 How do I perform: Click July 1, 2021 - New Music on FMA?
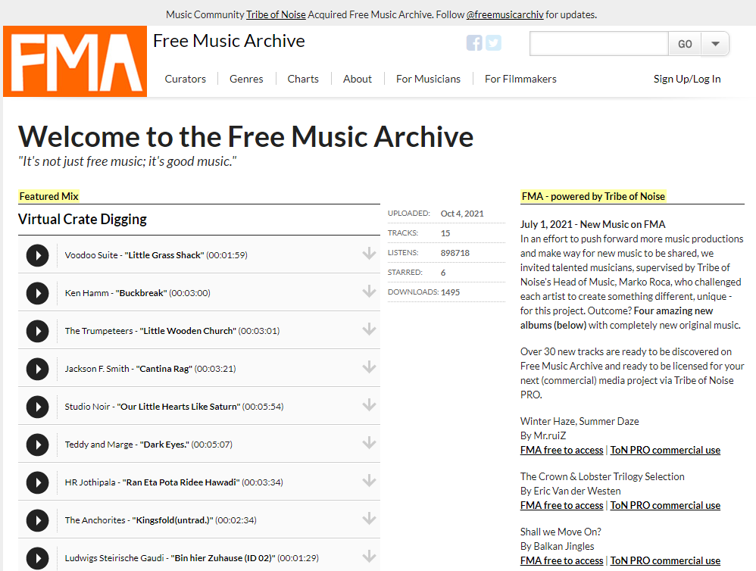[x=592, y=225]
